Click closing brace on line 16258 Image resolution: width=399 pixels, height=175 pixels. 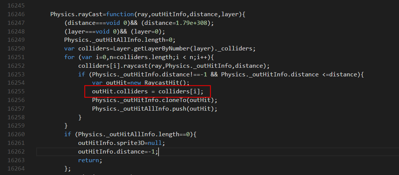tap(80, 117)
